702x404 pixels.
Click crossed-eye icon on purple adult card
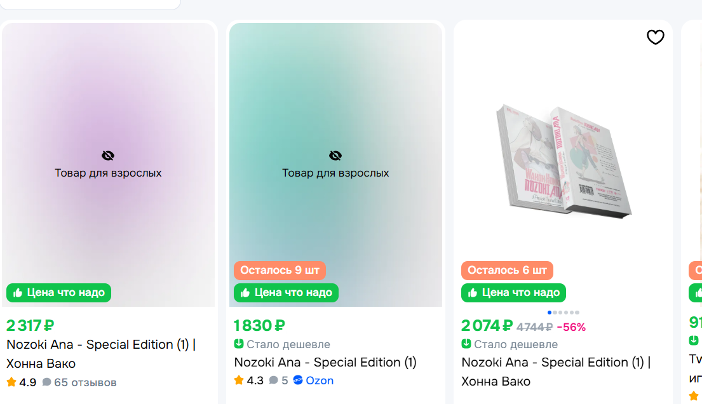point(108,156)
